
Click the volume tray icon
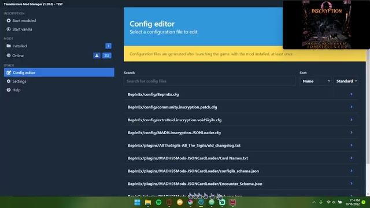334,202
